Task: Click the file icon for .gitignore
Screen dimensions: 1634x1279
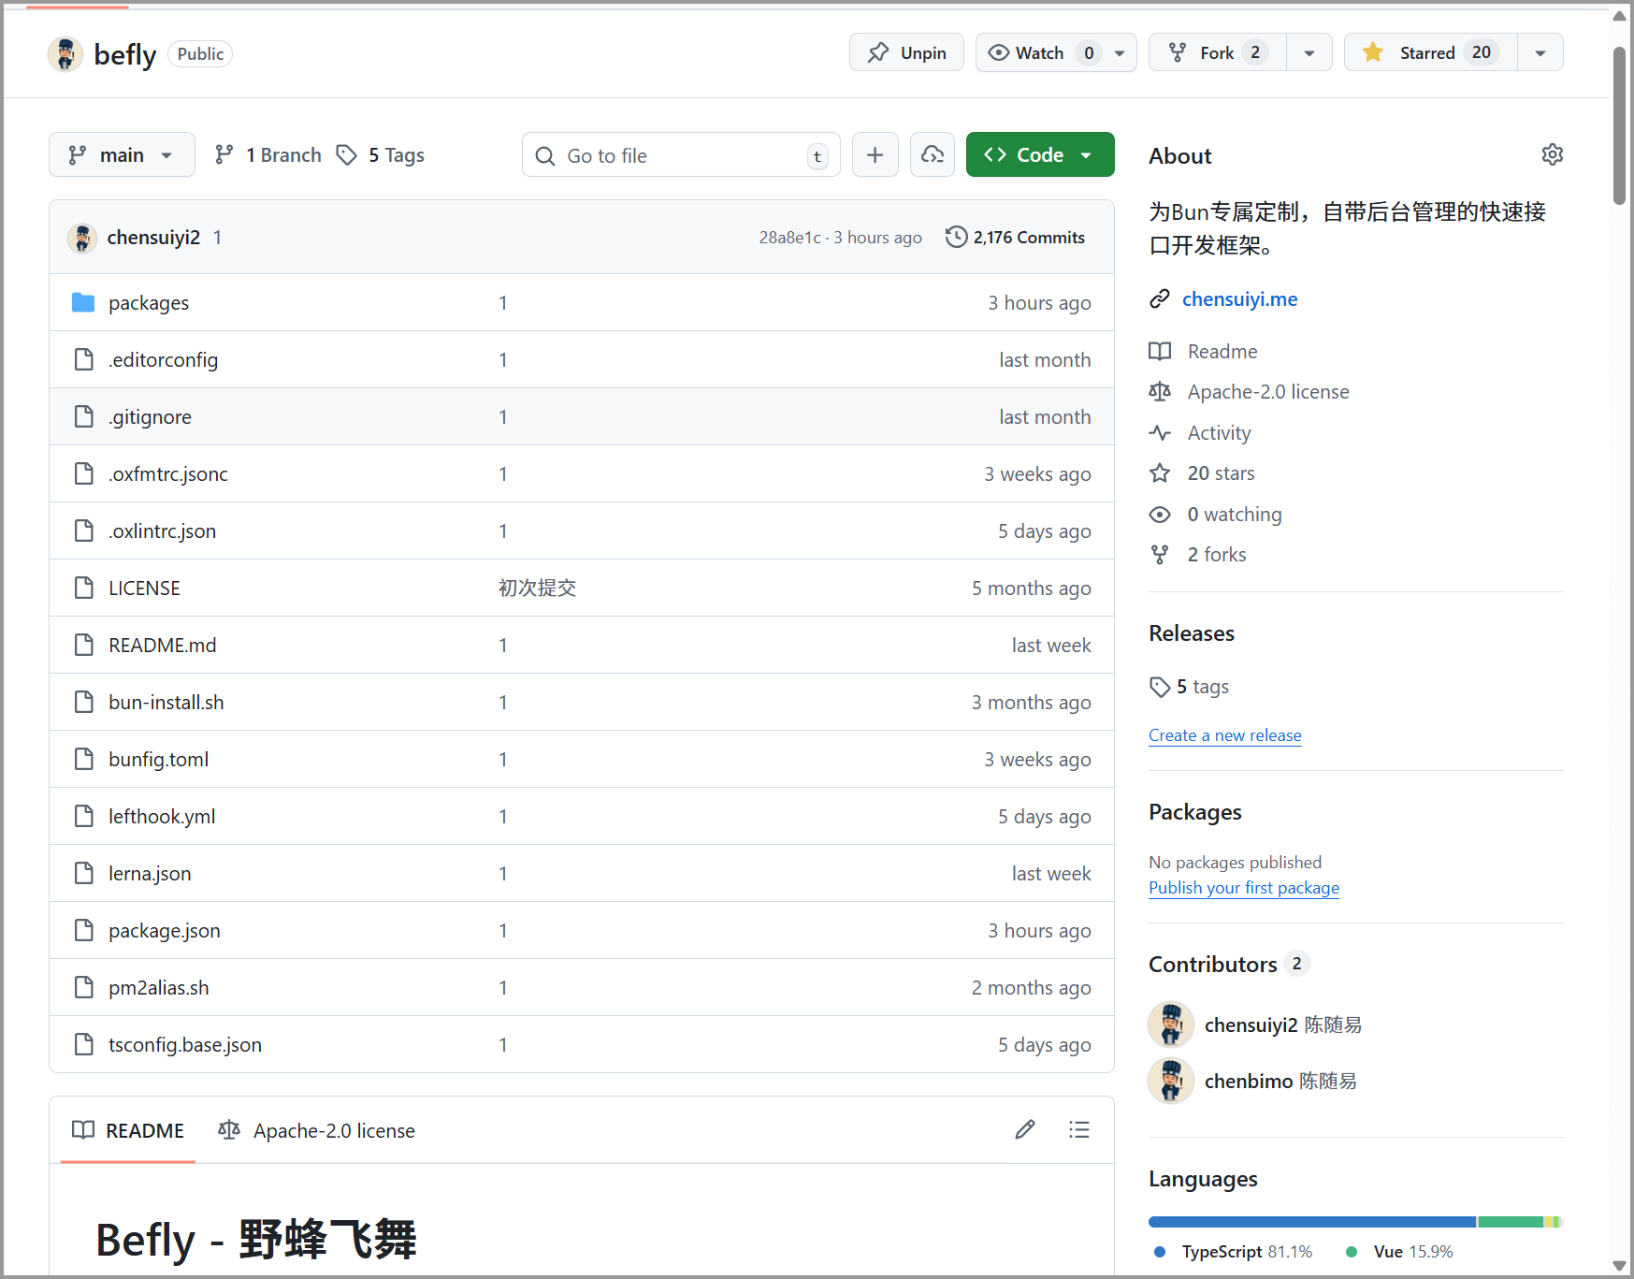Action: coord(84,417)
